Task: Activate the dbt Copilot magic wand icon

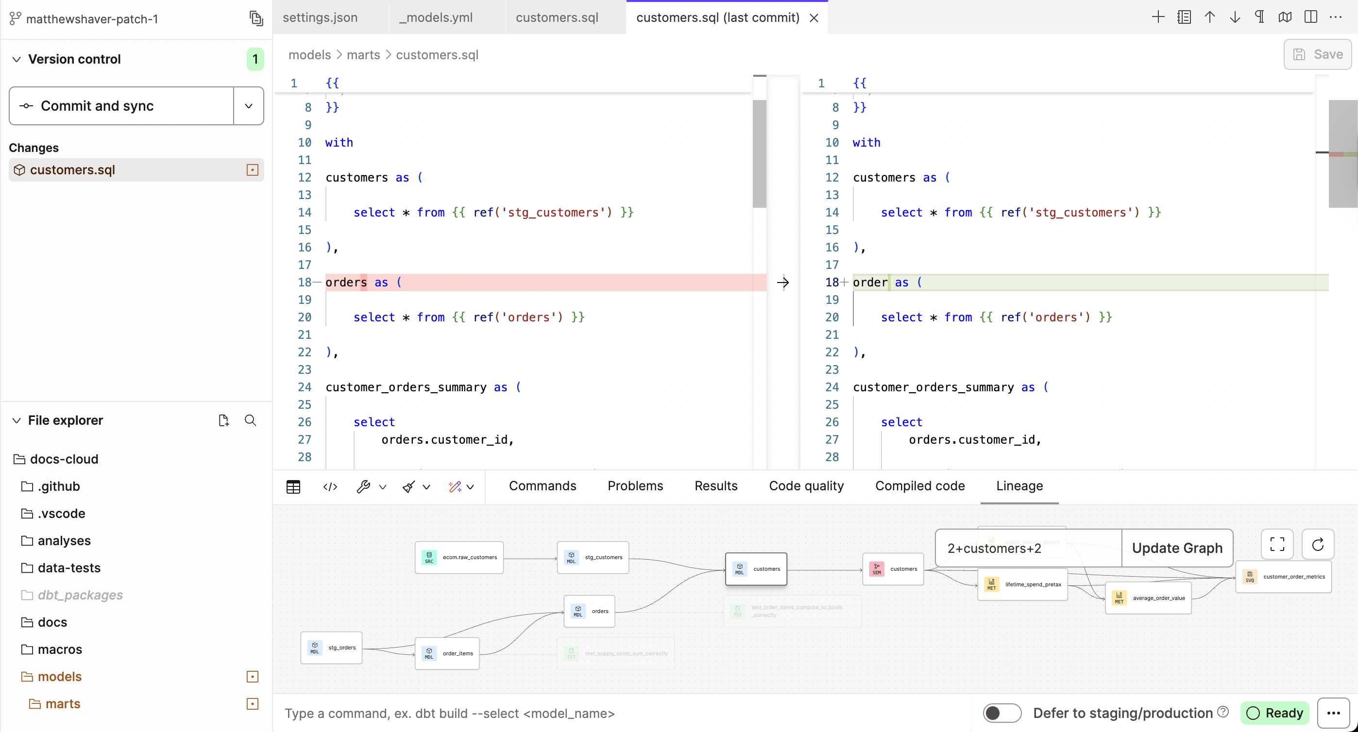Action: click(456, 486)
